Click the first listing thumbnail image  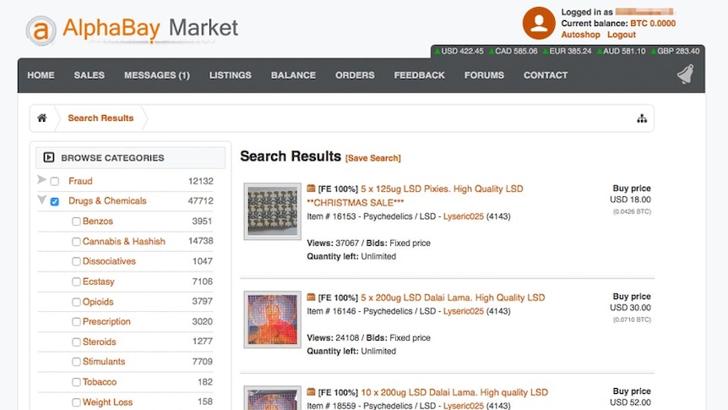click(x=272, y=211)
